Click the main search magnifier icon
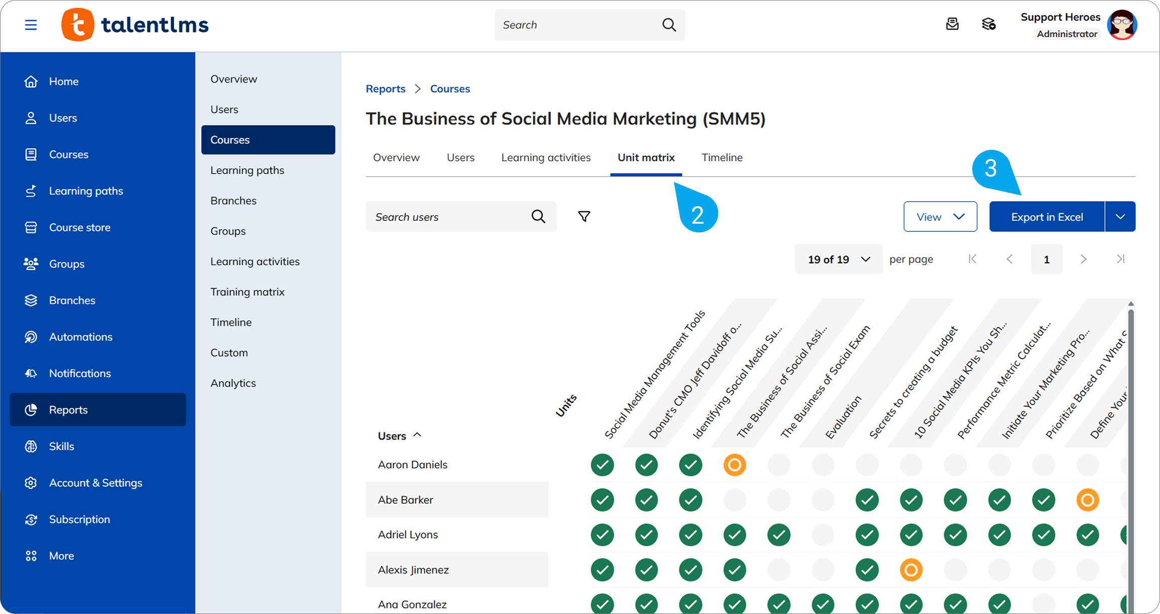Viewport: 1160px width, 614px height. click(x=669, y=25)
